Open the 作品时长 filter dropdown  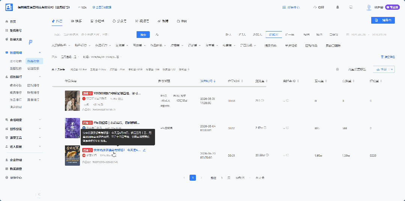(158, 45)
